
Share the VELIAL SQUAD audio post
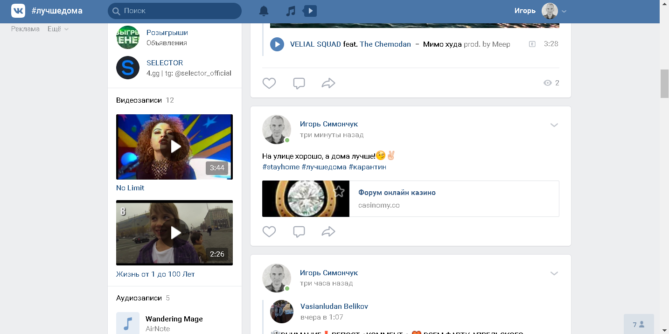(328, 83)
